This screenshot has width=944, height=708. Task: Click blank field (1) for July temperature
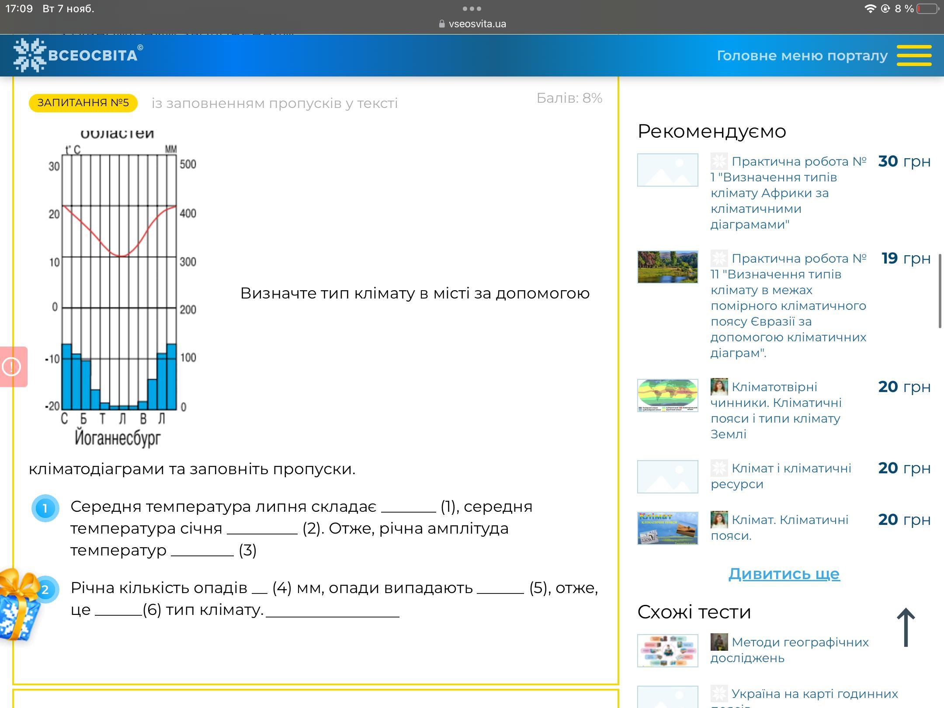(408, 507)
